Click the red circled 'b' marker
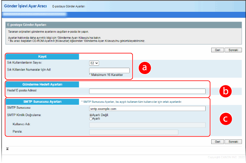Screen dimensions: 246x163 226,91
